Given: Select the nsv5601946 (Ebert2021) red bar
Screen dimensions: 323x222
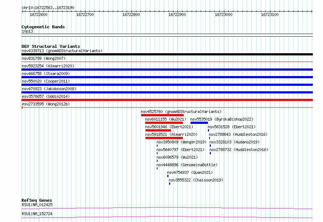Looking at the screenshot, I should [158, 130].
